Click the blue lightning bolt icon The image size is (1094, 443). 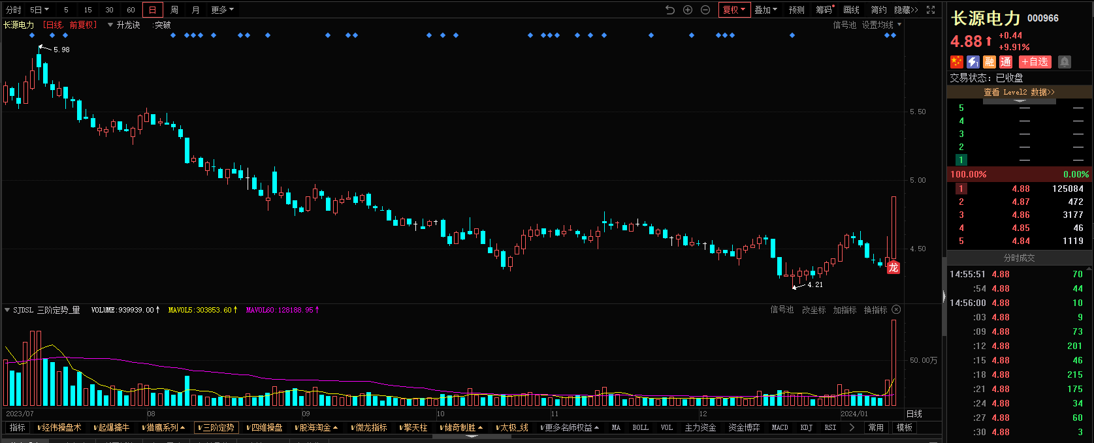973,61
